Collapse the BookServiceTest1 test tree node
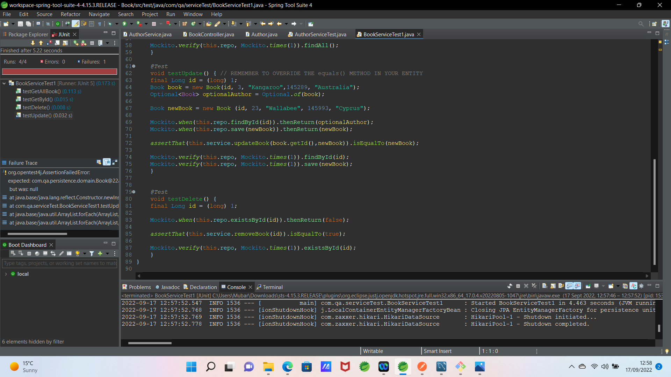 (4, 83)
